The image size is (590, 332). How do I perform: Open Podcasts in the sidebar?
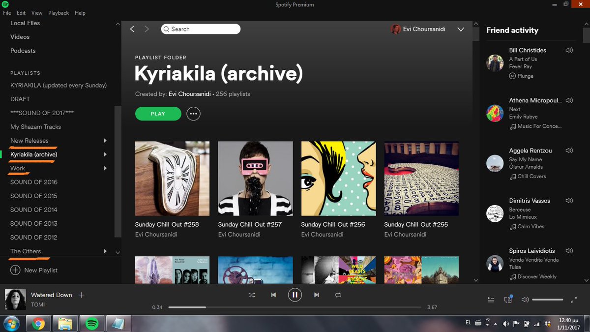point(23,51)
